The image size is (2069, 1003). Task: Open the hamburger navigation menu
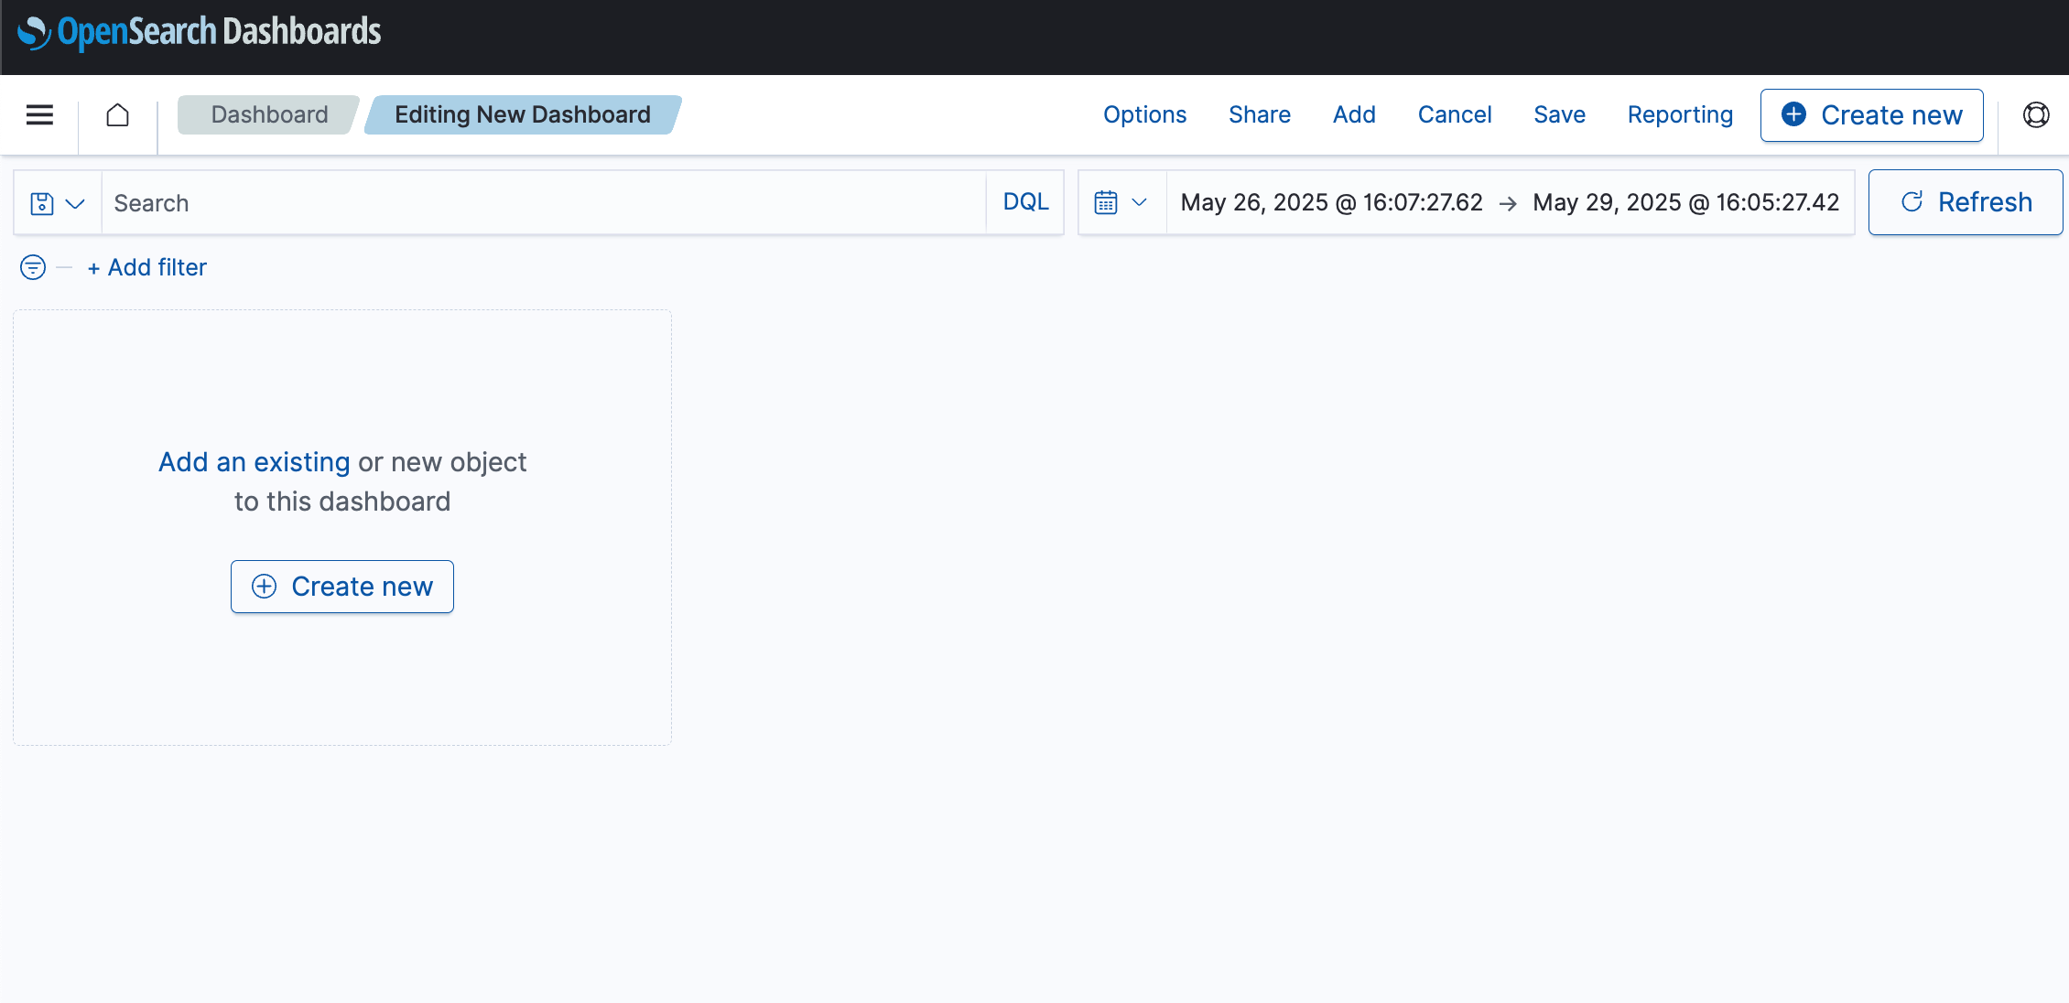click(x=39, y=114)
